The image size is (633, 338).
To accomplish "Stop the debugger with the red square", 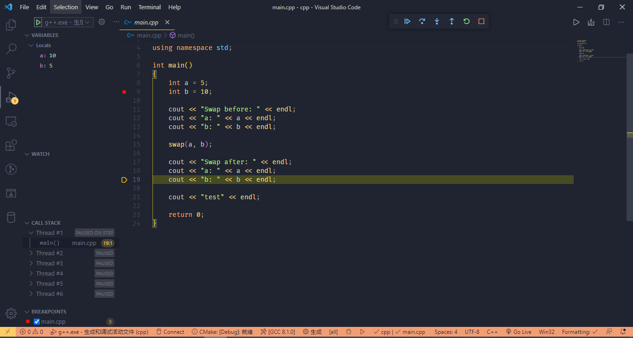I will (x=481, y=21).
